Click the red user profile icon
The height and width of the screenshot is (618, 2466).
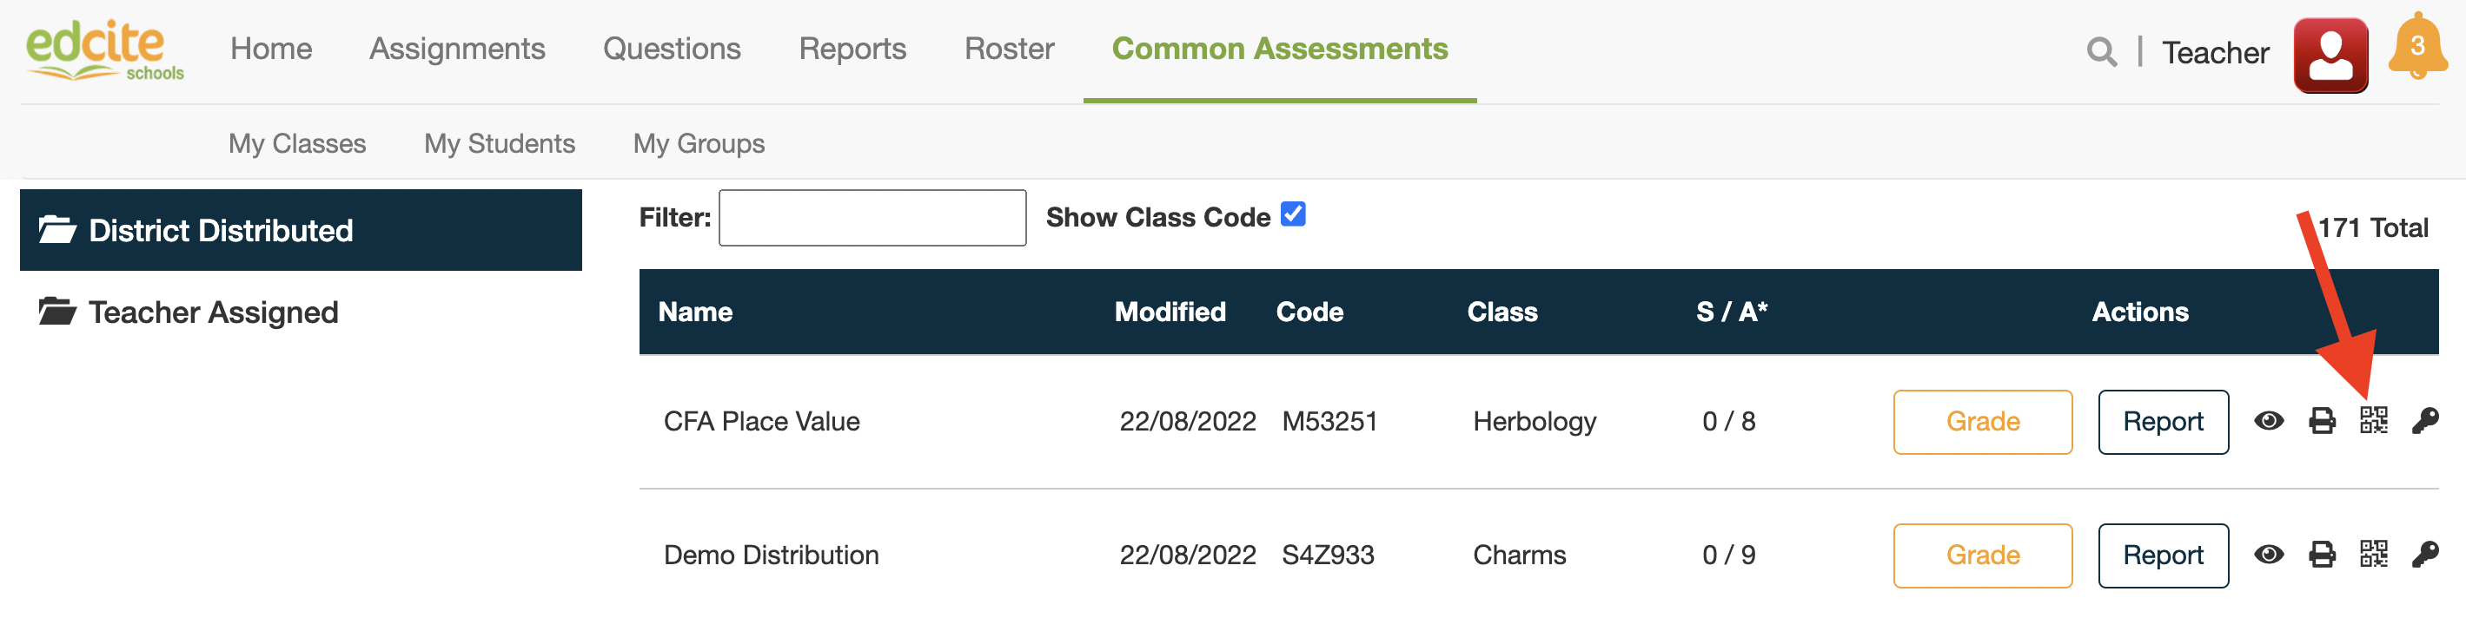click(x=2329, y=55)
